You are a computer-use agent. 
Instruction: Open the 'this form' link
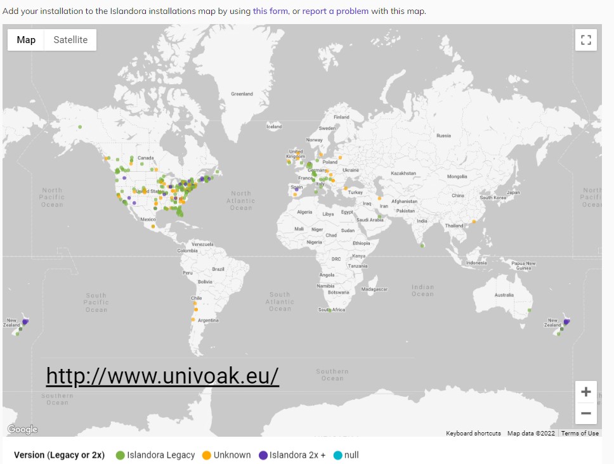[270, 11]
